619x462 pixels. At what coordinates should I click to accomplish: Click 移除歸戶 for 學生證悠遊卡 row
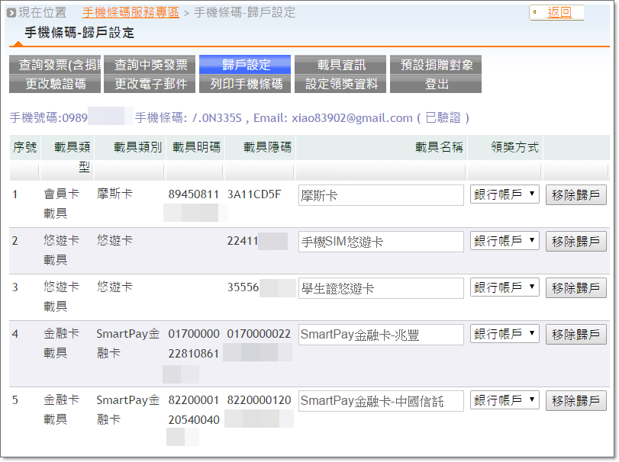(576, 287)
